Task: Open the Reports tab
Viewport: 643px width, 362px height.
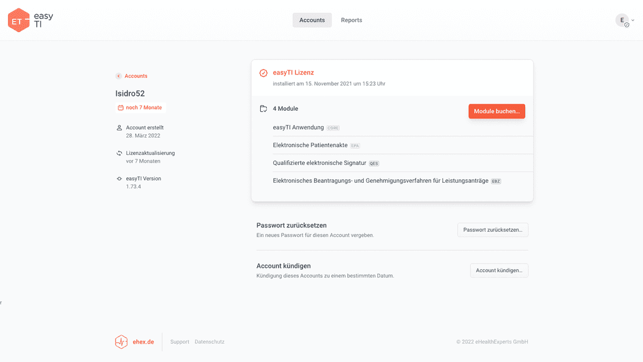Action: (351, 20)
